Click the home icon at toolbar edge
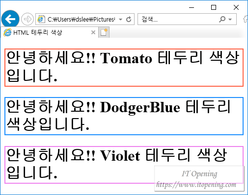248x195 pixels. coord(245,19)
